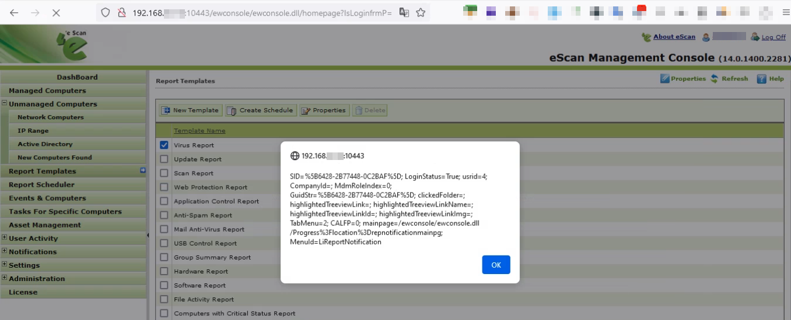Screen dimensions: 791x320
Task: Click the shield tracking protection icon
Action: point(106,12)
